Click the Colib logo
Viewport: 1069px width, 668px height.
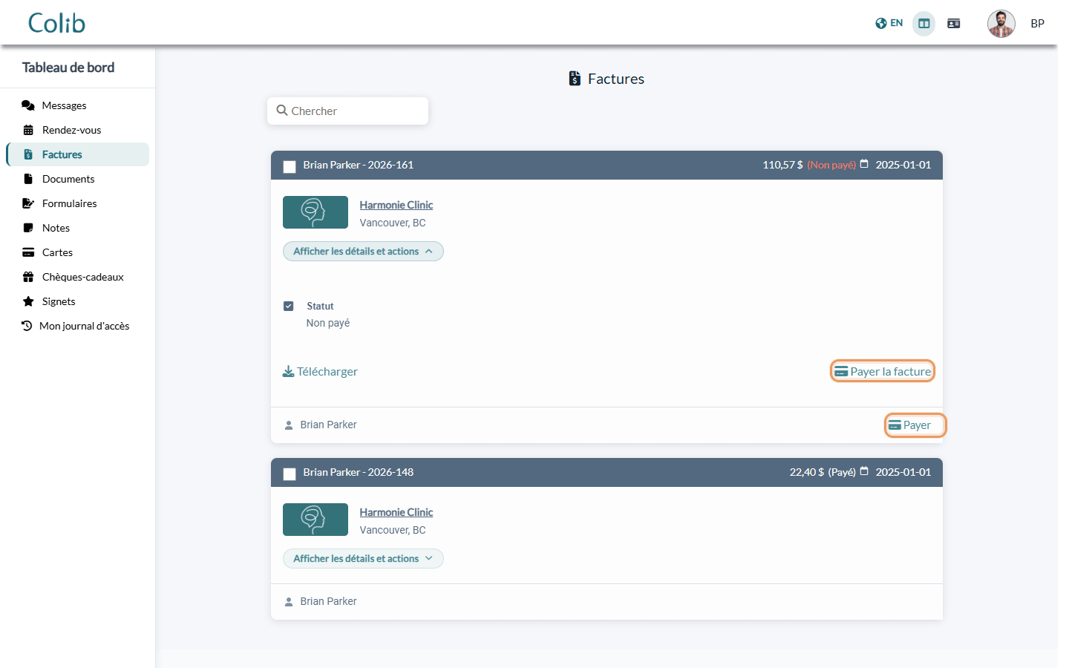click(56, 23)
